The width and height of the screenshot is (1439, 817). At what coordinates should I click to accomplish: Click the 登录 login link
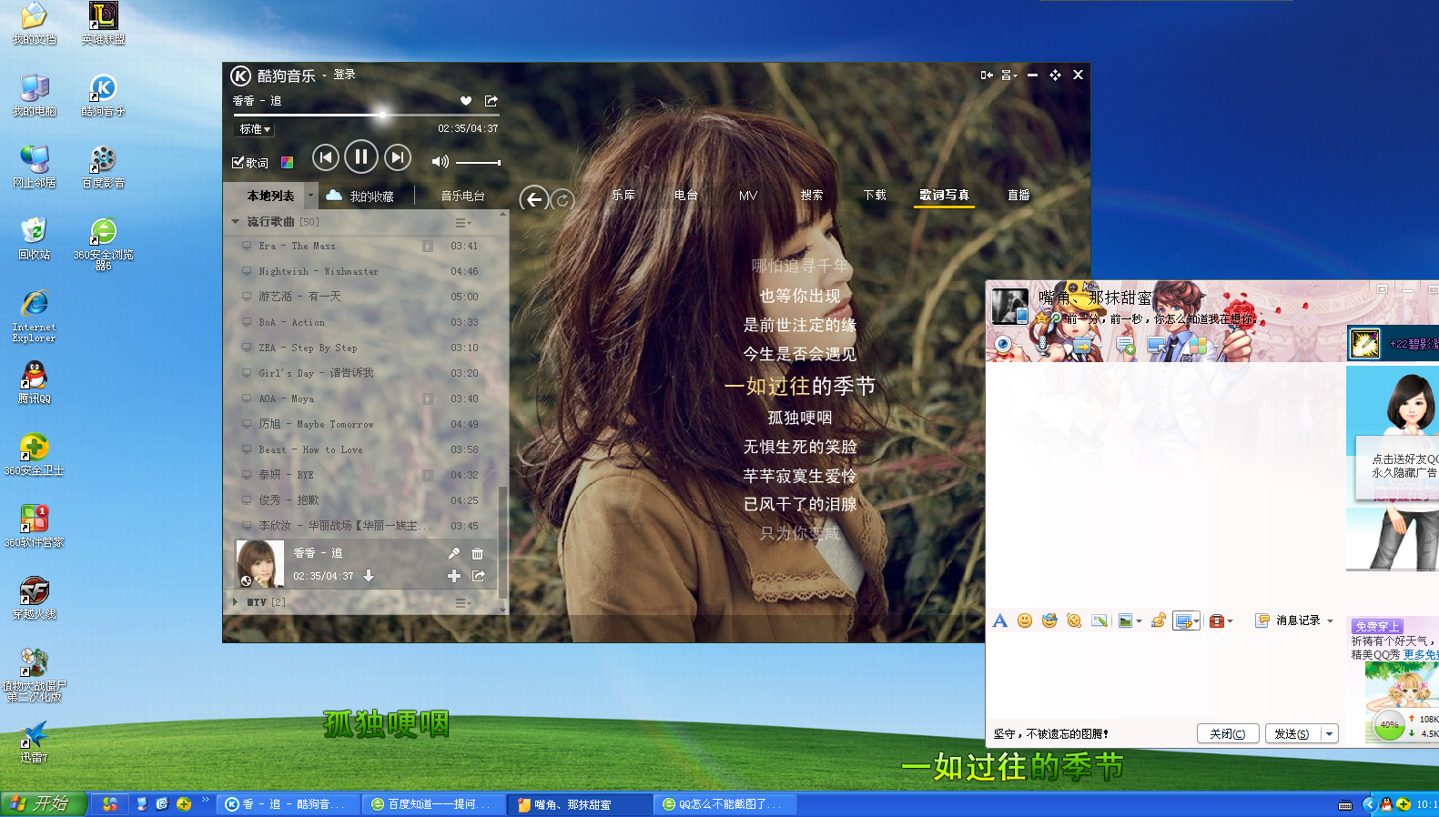[344, 75]
